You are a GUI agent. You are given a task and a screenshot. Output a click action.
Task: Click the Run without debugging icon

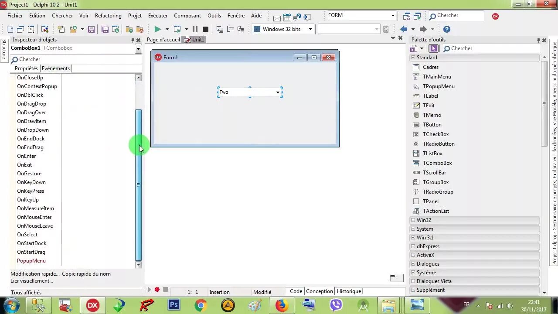tap(177, 29)
